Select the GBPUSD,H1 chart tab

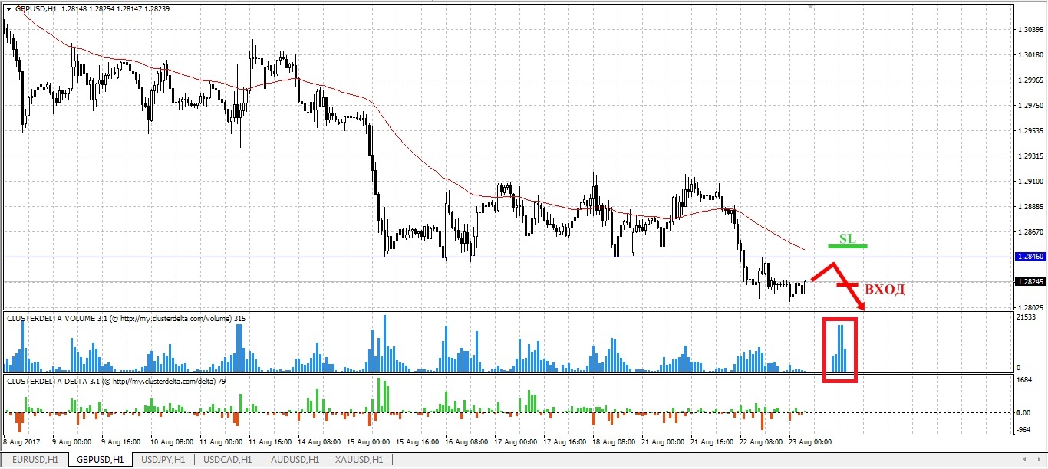[x=99, y=460]
